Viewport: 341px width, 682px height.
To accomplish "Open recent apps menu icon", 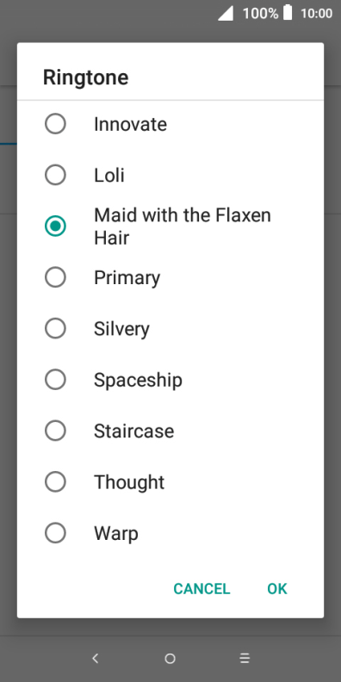I will [245, 659].
